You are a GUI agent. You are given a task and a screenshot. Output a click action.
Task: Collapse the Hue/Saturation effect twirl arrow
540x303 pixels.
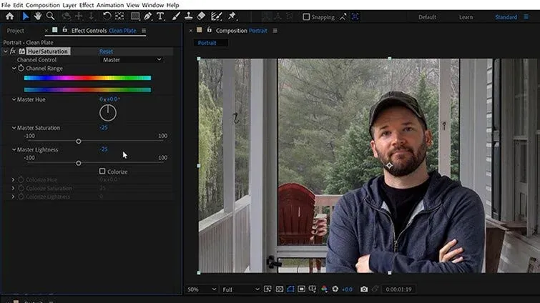point(6,51)
